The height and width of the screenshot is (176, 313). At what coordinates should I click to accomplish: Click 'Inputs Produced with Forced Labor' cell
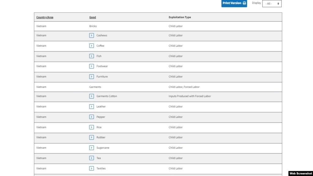pos(190,96)
